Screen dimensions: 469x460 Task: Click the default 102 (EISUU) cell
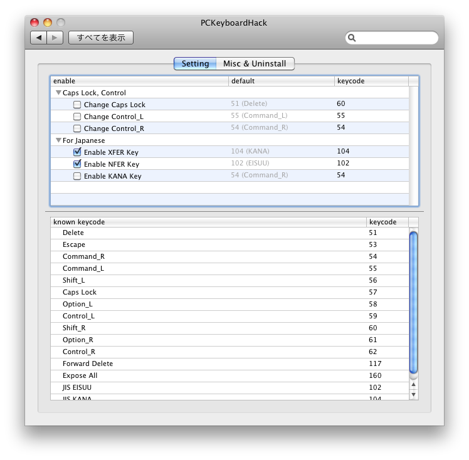coord(250,163)
